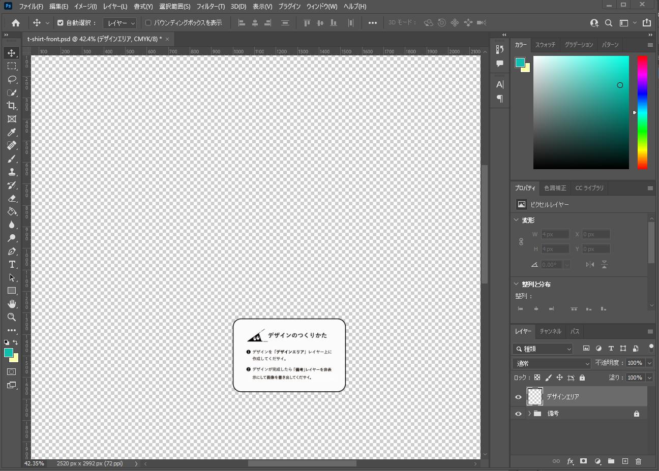Open the フィルター(T) menu
The height and width of the screenshot is (471, 659).
tap(211, 7)
